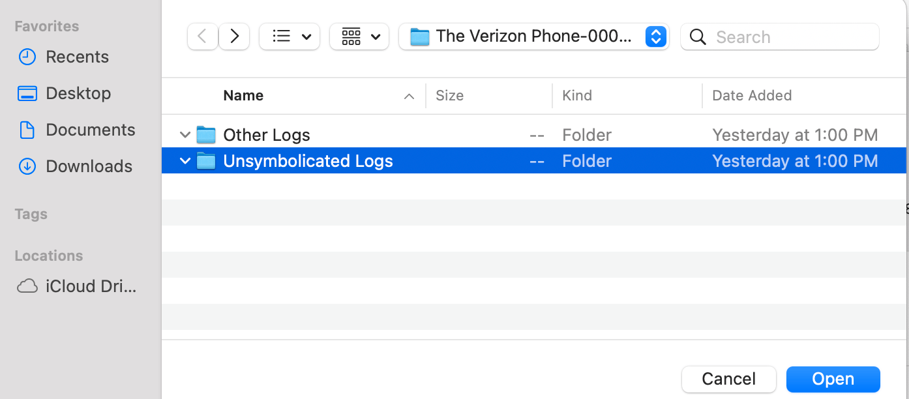
Task: Click the Other Logs folder icon
Action: pyautogui.click(x=206, y=134)
